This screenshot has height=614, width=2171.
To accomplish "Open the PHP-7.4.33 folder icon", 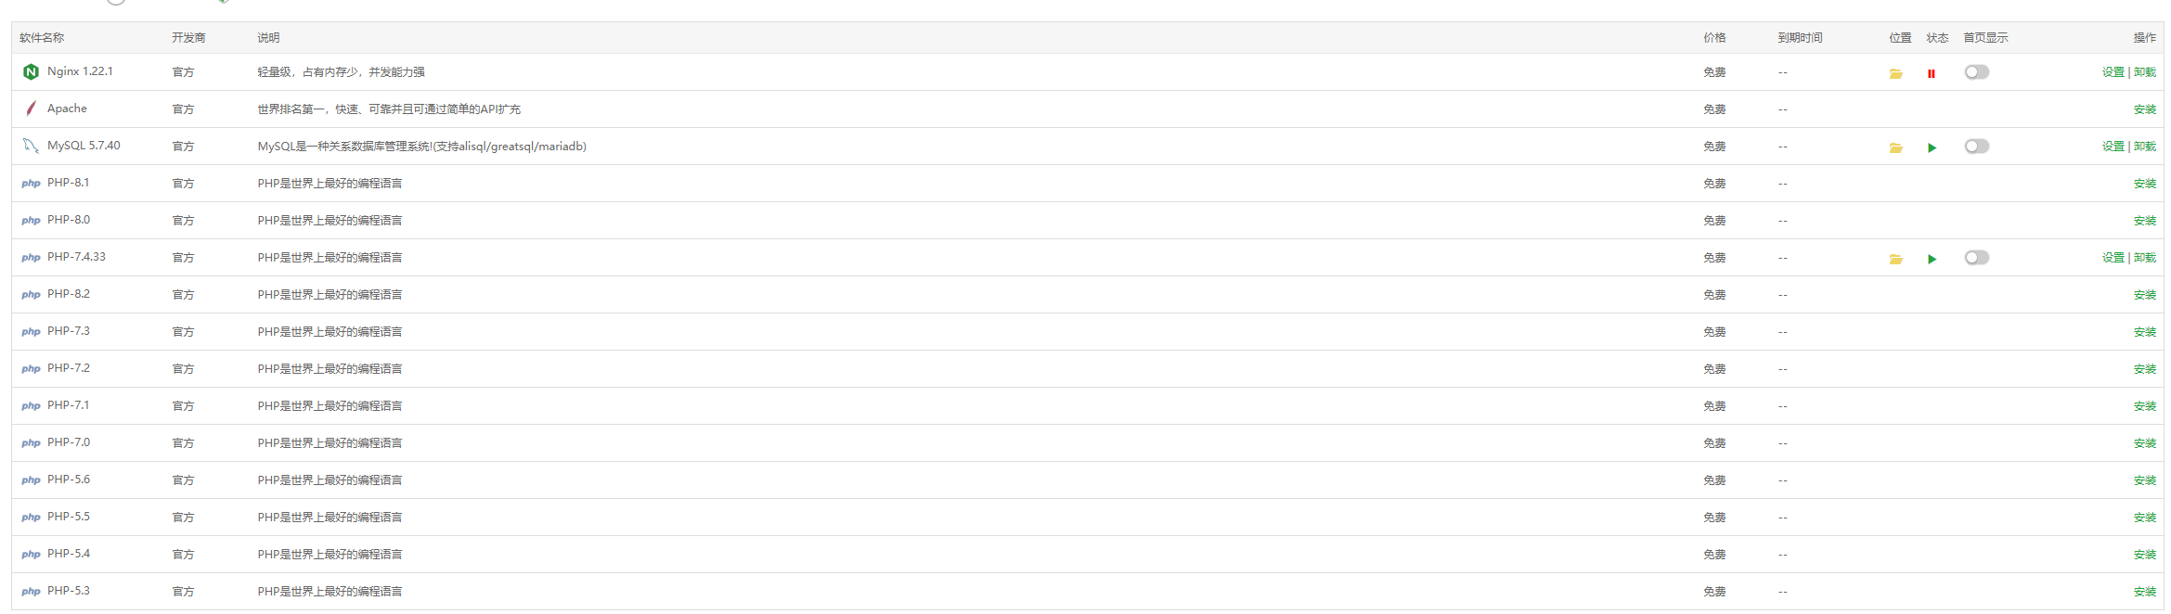I will point(1895,259).
